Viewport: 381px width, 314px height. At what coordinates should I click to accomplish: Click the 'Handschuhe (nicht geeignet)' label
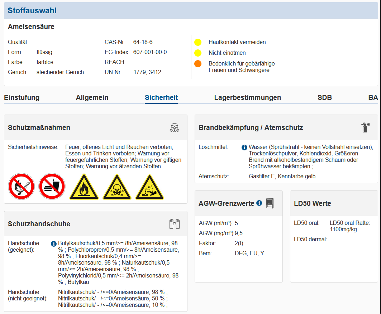28,295
